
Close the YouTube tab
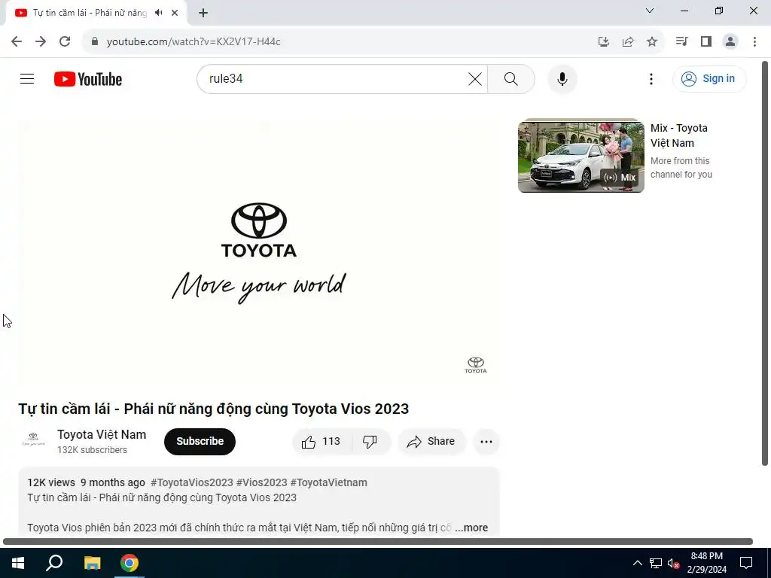tap(175, 13)
